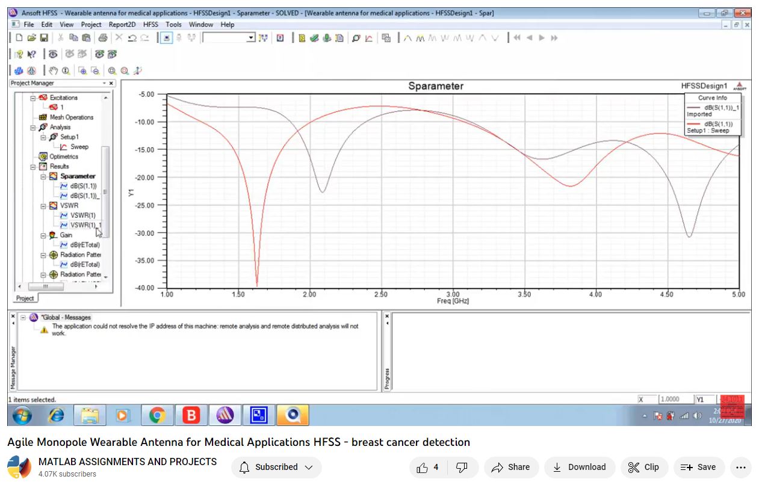
Task: Select the Pan hand tool
Action: pyautogui.click(x=53, y=70)
